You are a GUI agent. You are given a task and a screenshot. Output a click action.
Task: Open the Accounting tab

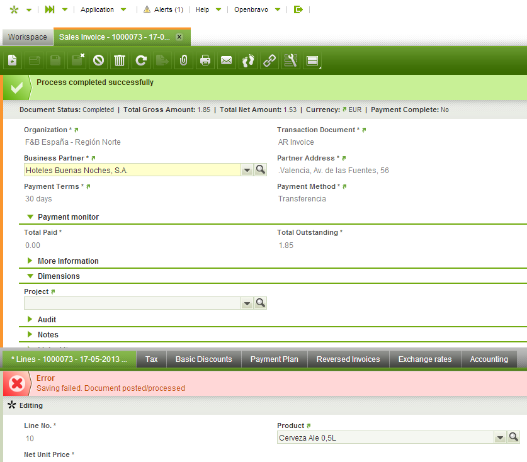489,359
